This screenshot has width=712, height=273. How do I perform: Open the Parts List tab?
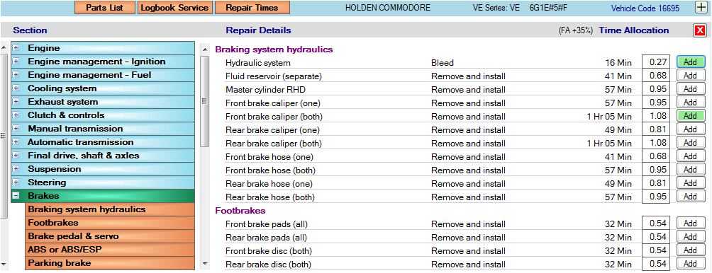tap(104, 8)
